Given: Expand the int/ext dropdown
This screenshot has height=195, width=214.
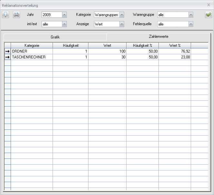Looking at the screenshot, I should [x=64, y=24].
